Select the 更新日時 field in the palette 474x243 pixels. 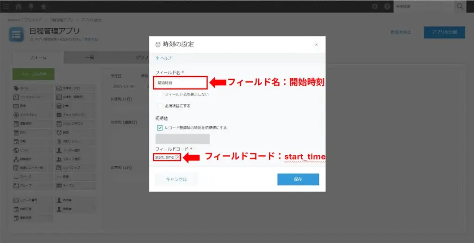[33, 217]
